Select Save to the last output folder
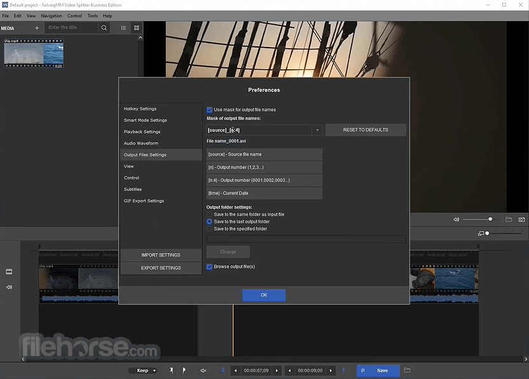529x379 pixels. (210, 222)
